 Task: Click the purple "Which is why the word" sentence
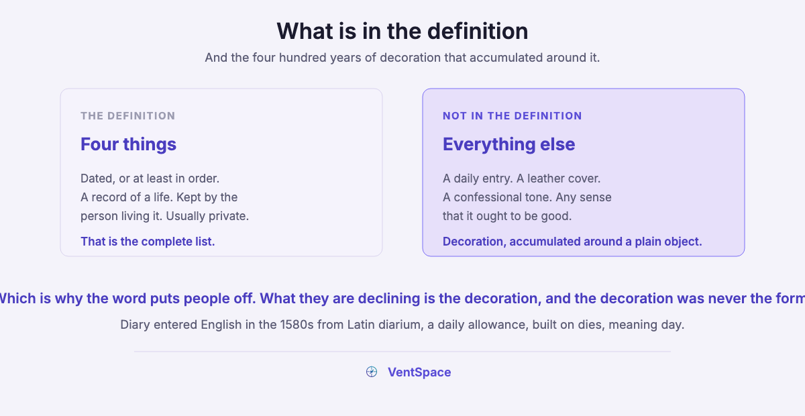(402, 299)
